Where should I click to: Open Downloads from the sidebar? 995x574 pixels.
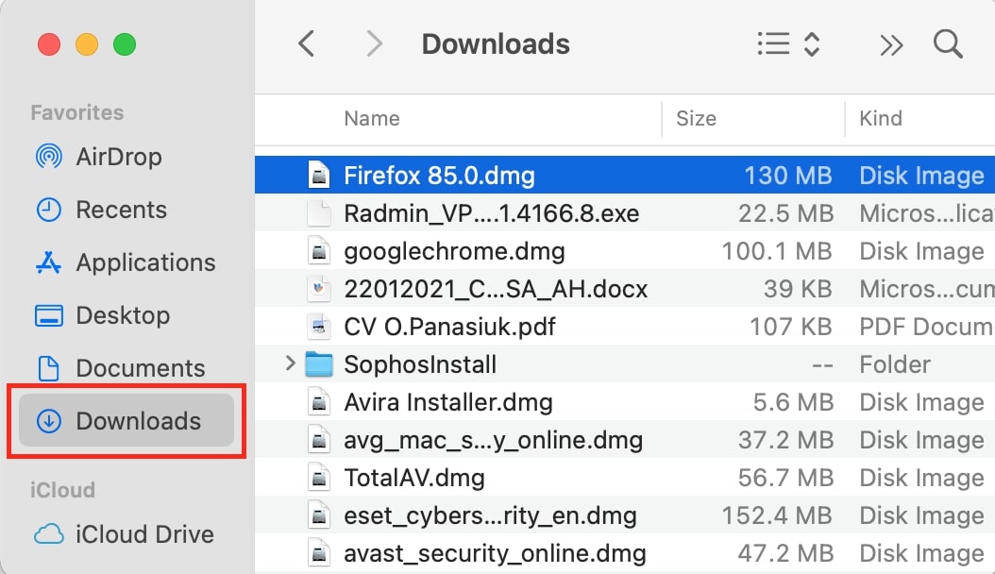click(126, 420)
